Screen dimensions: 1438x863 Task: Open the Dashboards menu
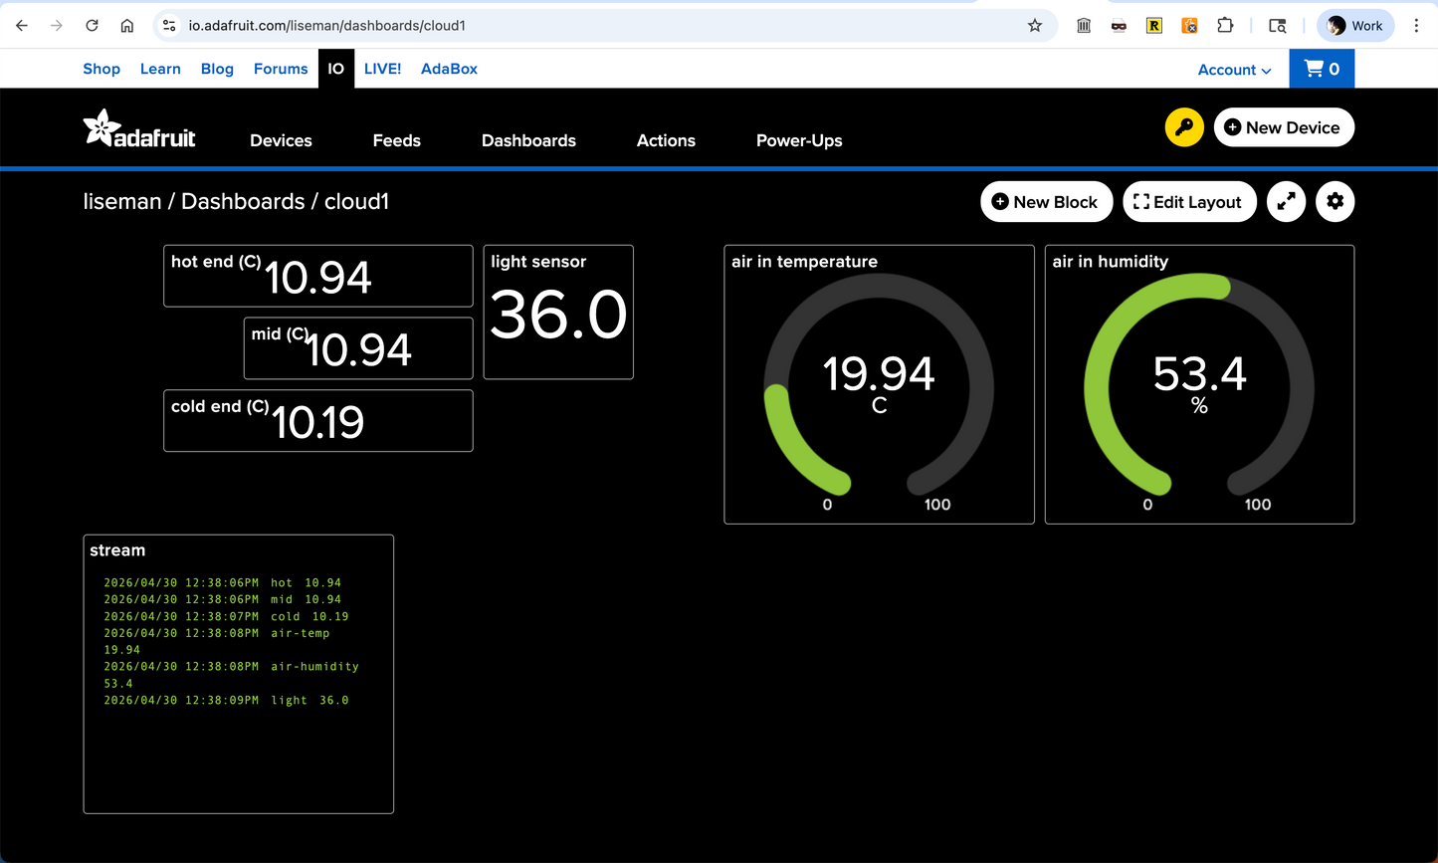(528, 140)
